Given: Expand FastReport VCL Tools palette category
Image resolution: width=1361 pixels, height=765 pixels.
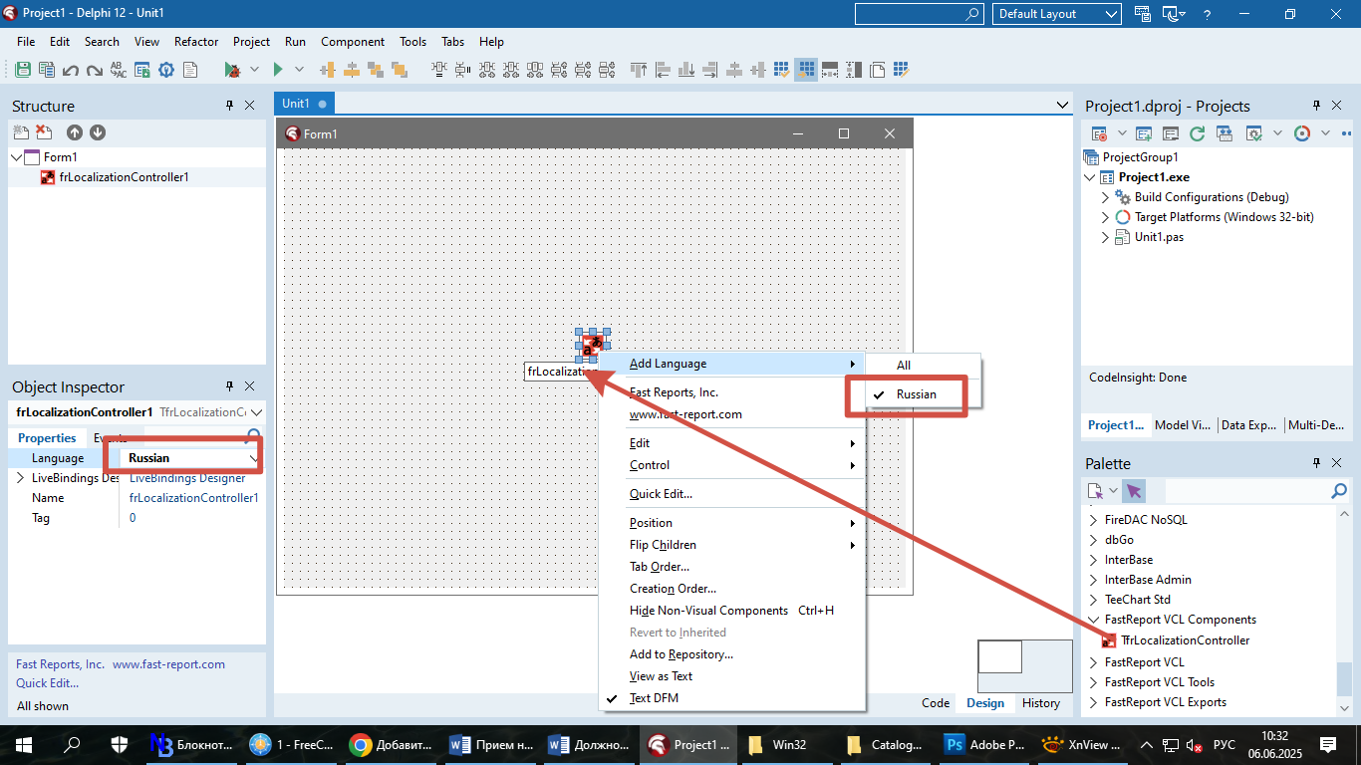Looking at the screenshot, I should (x=1094, y=682).
